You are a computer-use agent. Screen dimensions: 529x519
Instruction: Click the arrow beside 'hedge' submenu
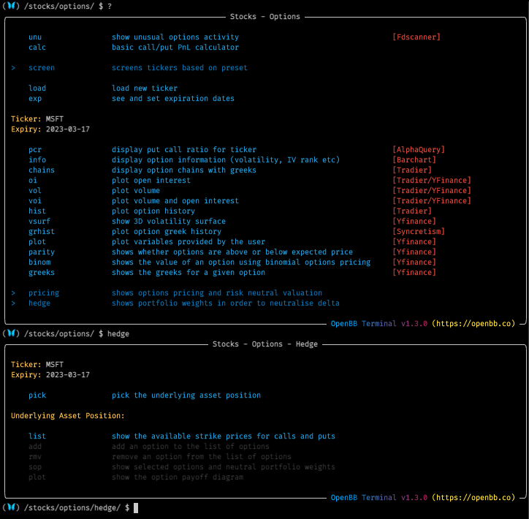coord(13,303)
